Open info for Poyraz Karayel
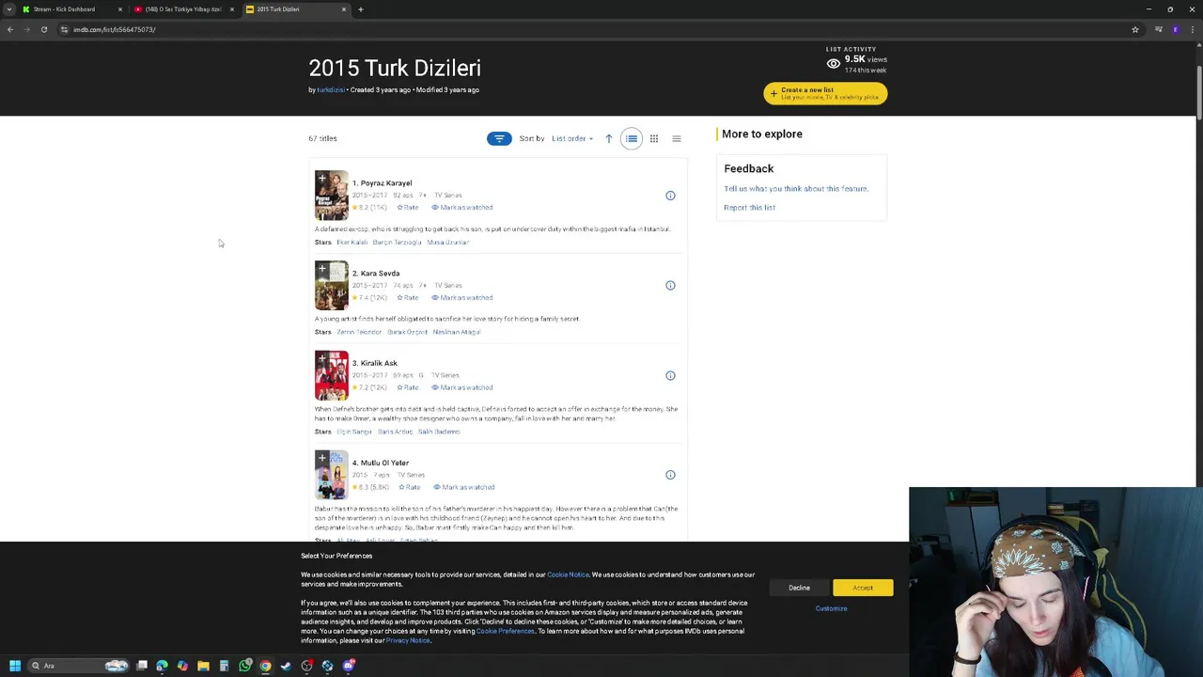 tap(670, 196)
